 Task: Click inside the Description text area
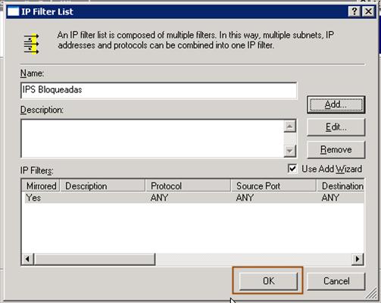click(x=152, y=139)
